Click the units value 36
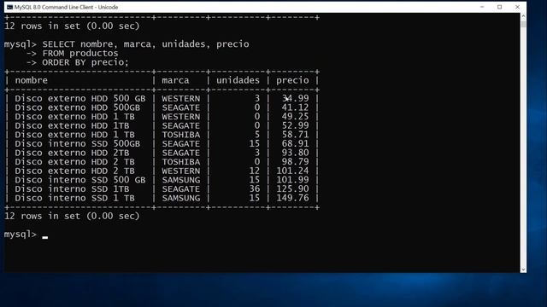The width and height of the screenshot is (547, 307). pos(255,189)
